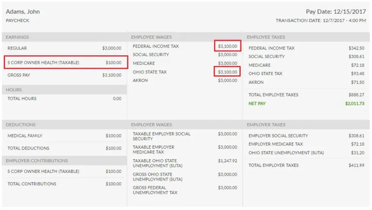Click the EMPLOYEE TAXES section header
Viewport: 372px width, 210px height.
(x=266, y=37)
